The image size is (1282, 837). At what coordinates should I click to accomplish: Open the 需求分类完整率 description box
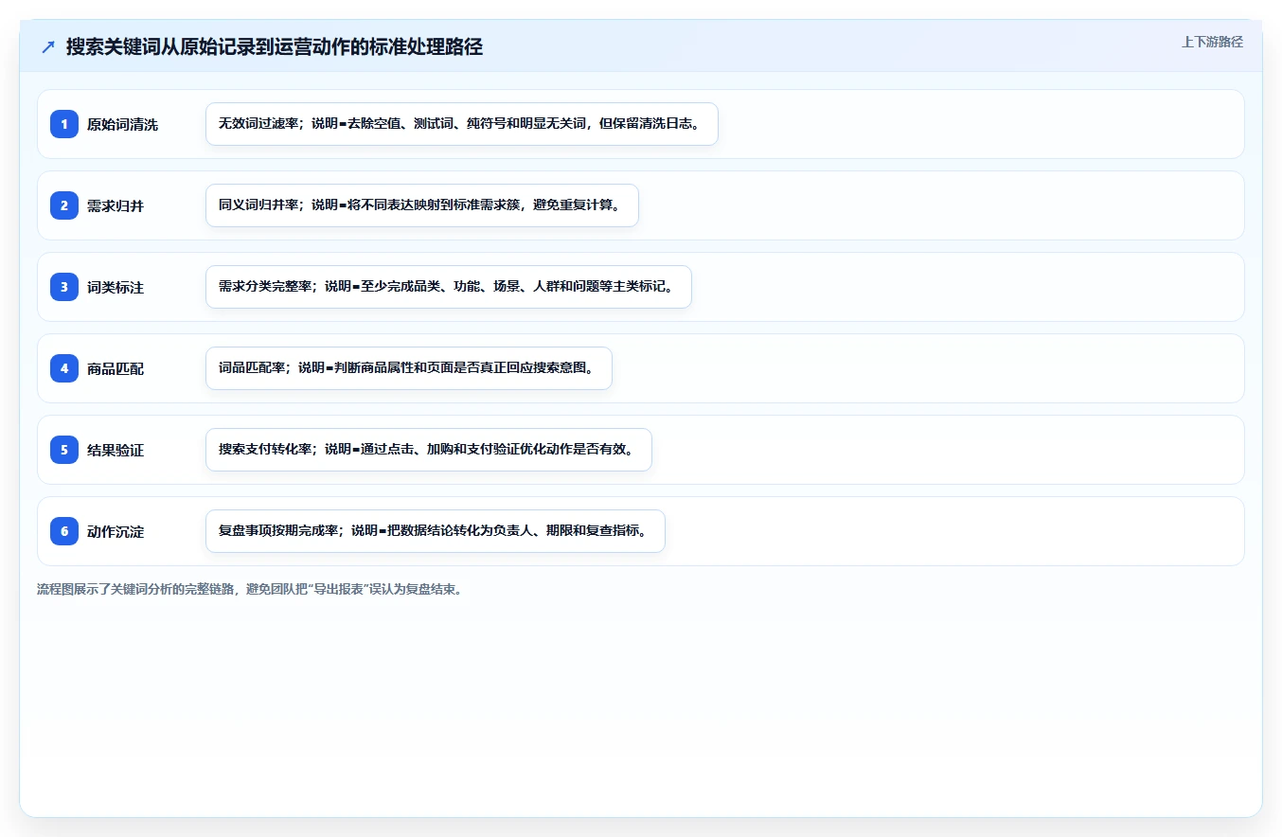[449, 287]
